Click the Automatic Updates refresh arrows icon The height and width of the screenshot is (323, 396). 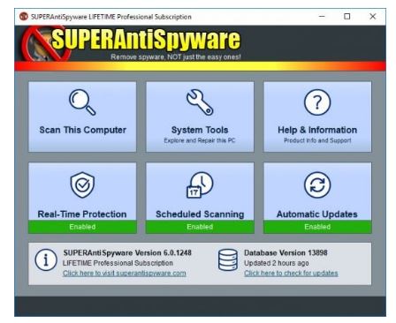click(317, 185)
